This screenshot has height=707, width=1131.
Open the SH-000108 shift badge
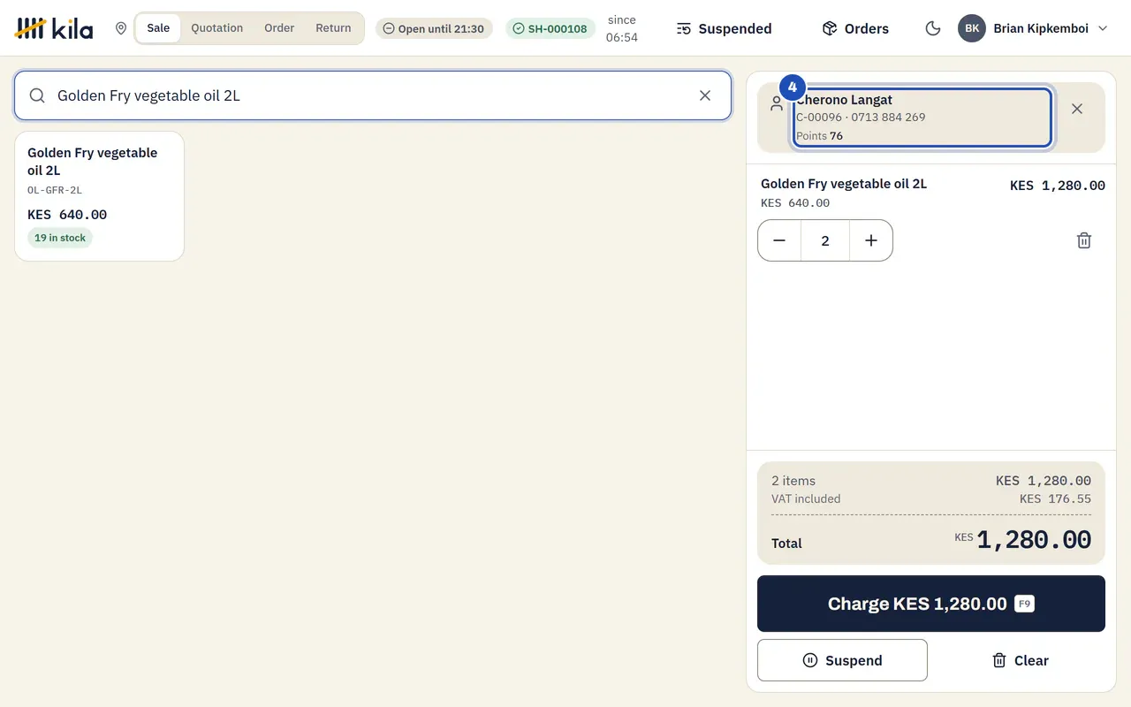[x=550, y=28]
